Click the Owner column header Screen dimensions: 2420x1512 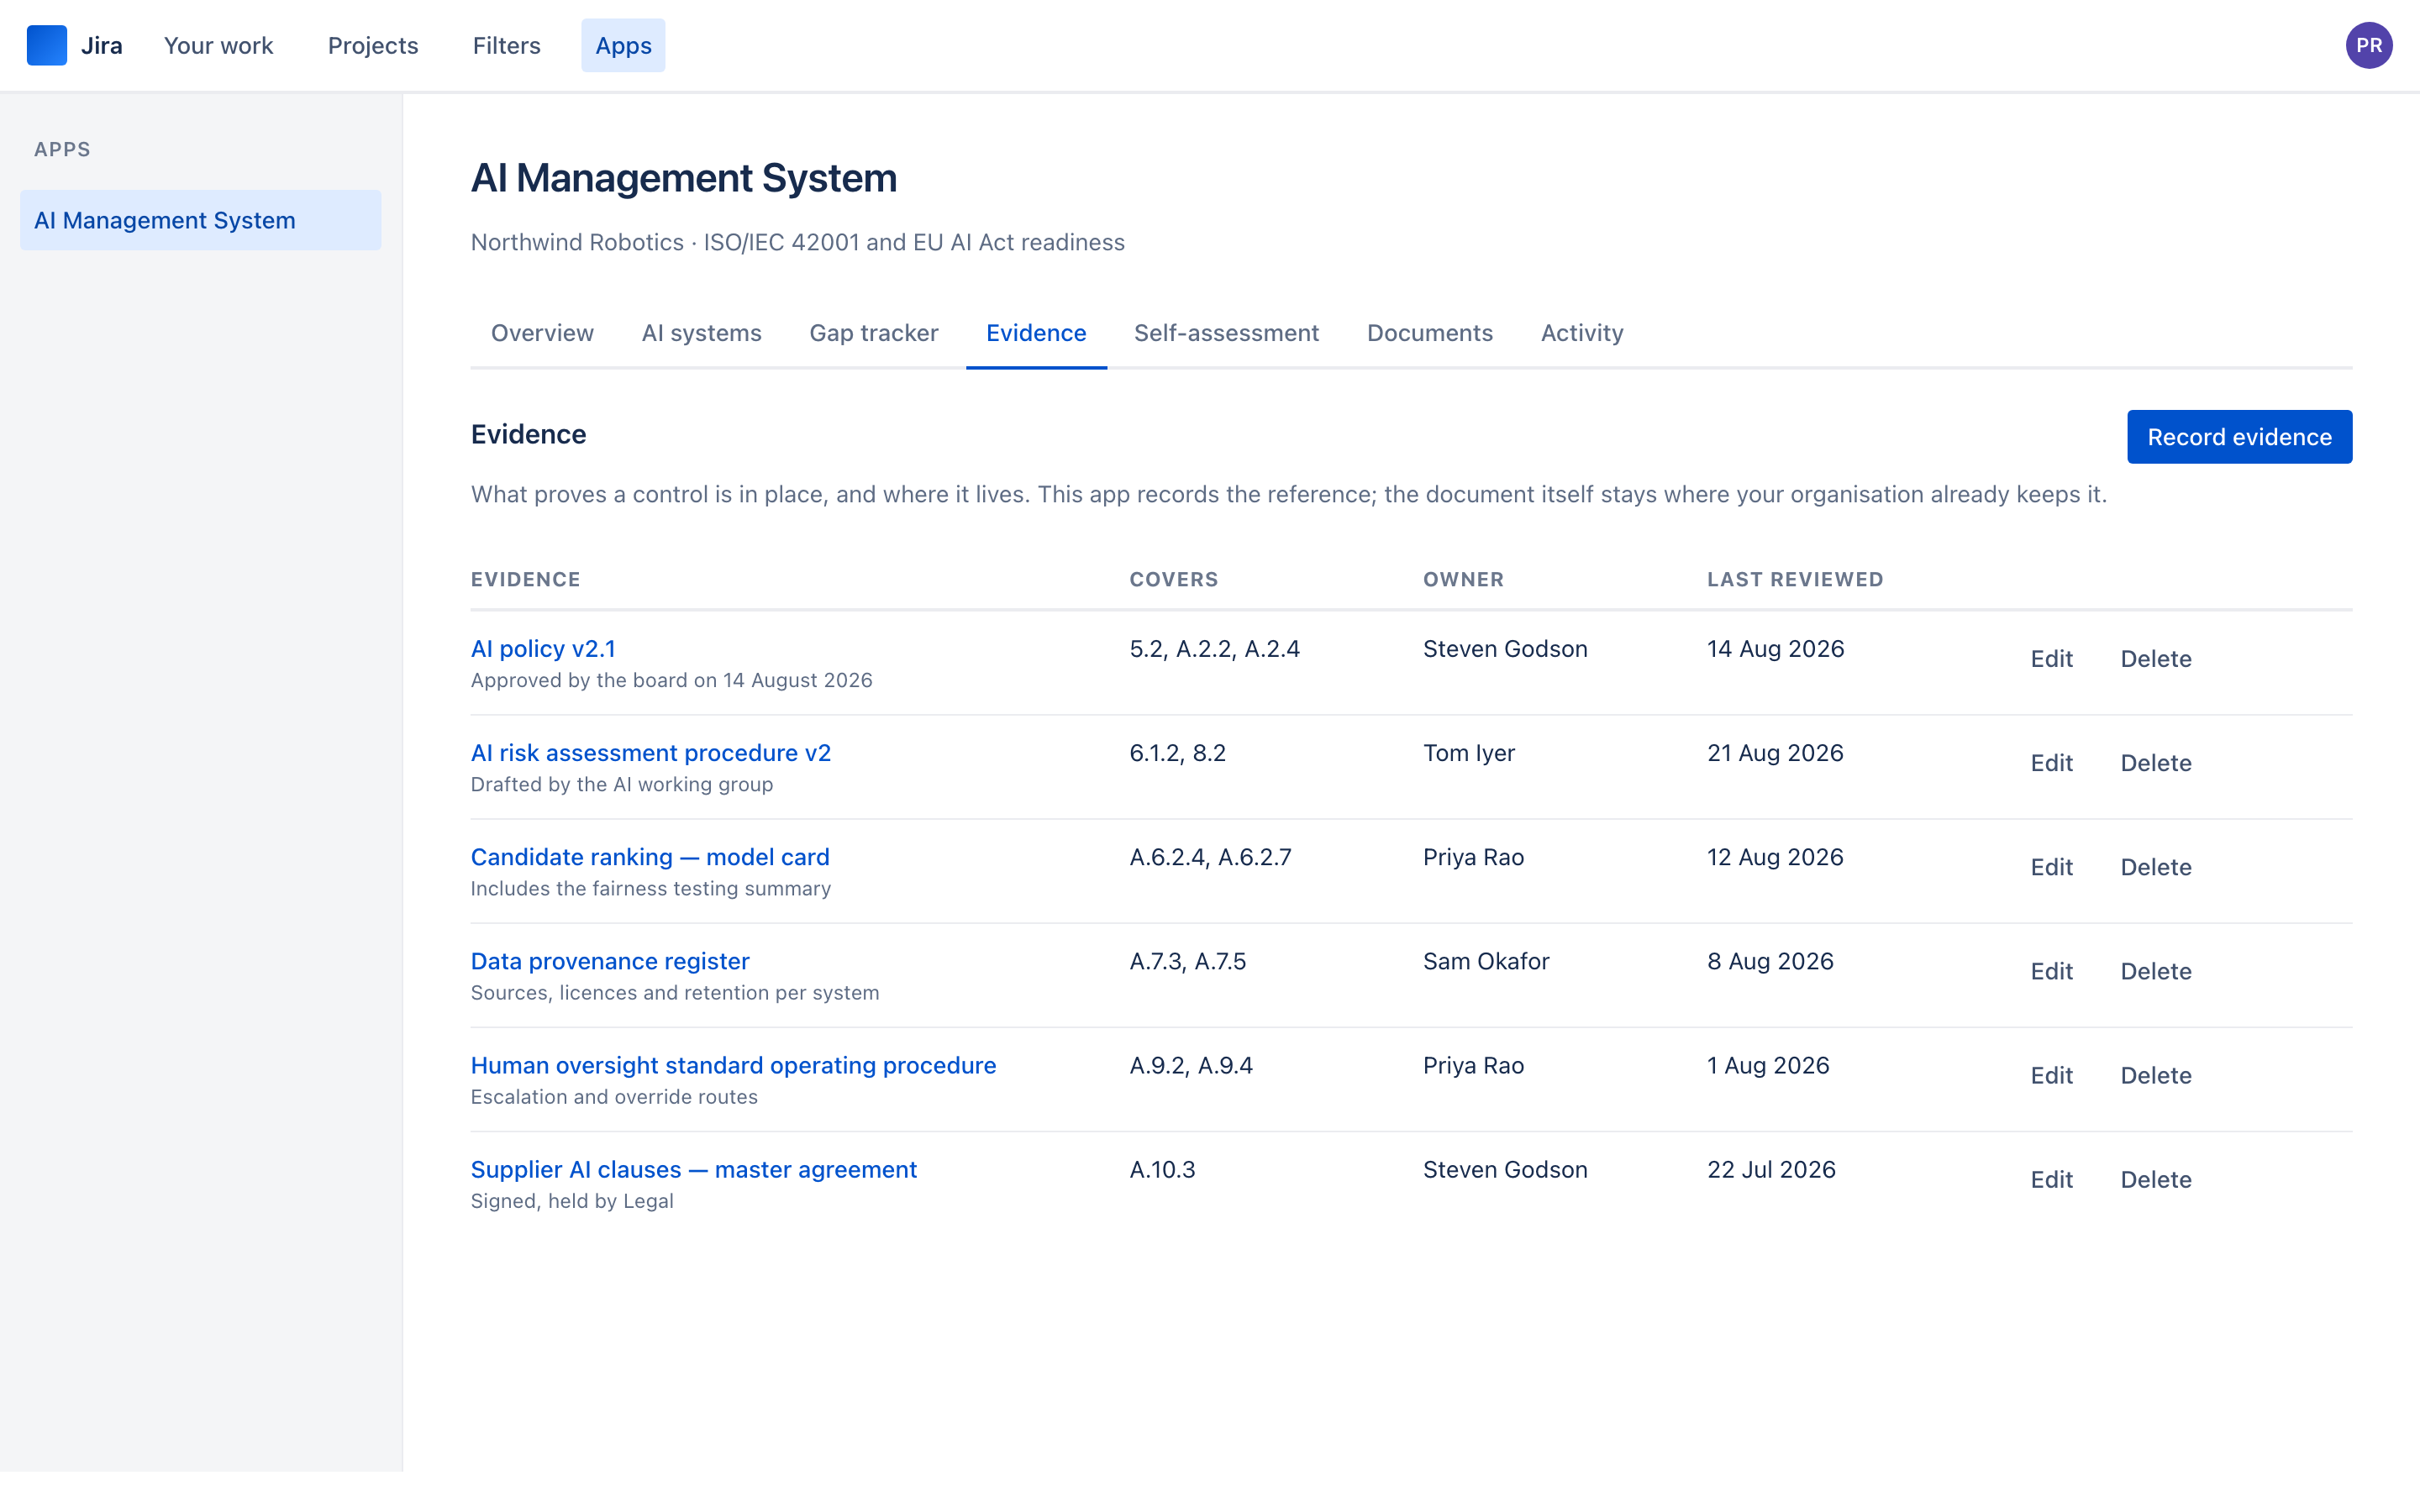pos(1463,580)
